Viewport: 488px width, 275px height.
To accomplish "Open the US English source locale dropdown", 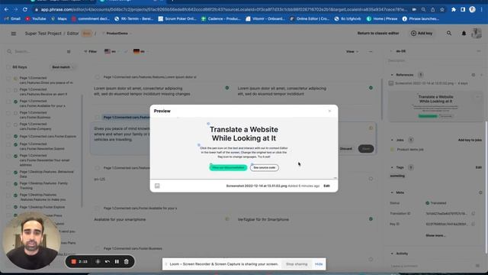I will [x=112, y=51].
